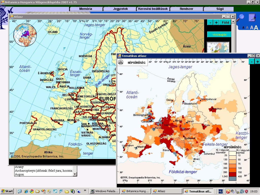Zoom in with Atlasz window plus button
The height and width of the screenshot is (195, 260).
216,22
